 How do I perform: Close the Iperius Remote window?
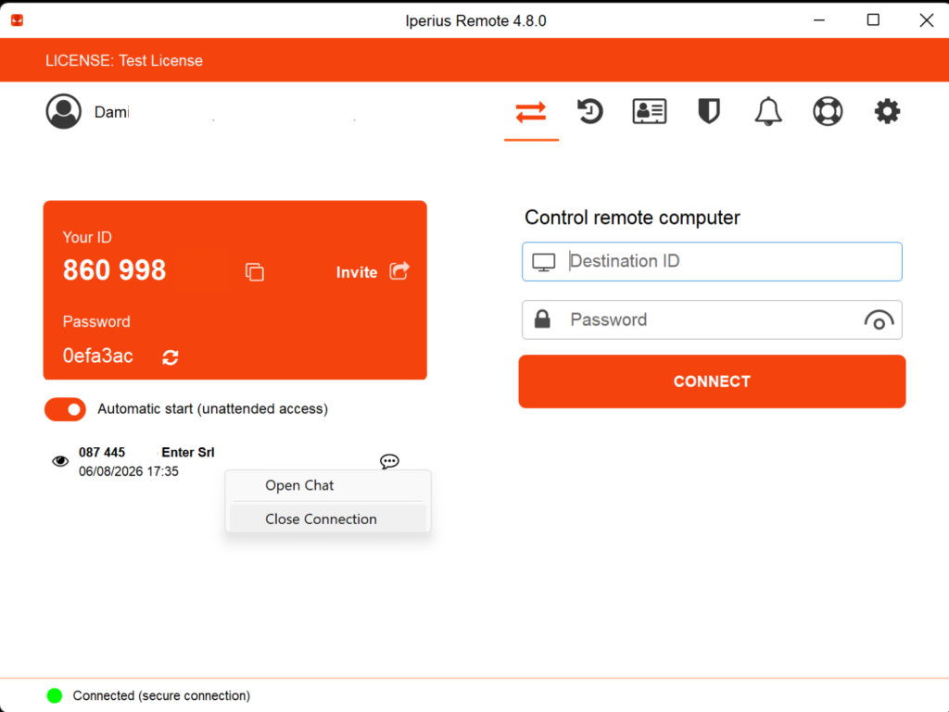pyautogui.click(x=926, y=20)
